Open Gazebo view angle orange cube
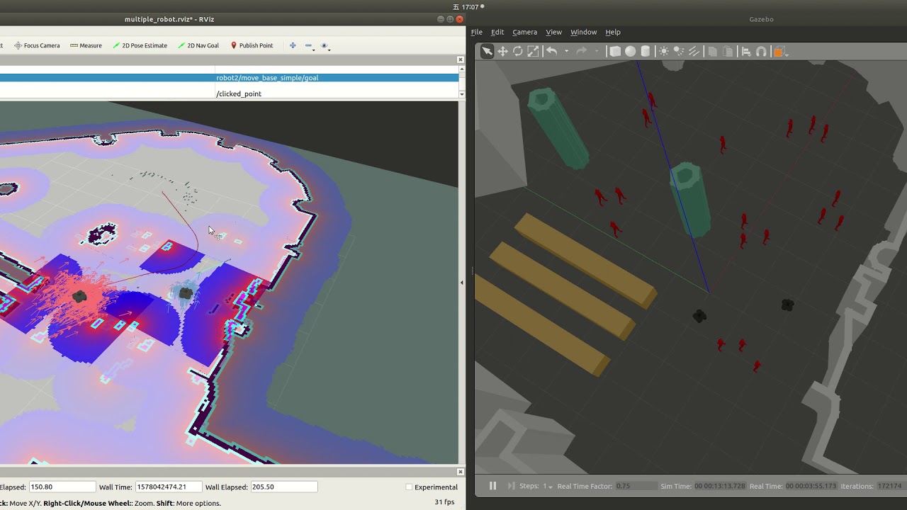 click(779, 51)
